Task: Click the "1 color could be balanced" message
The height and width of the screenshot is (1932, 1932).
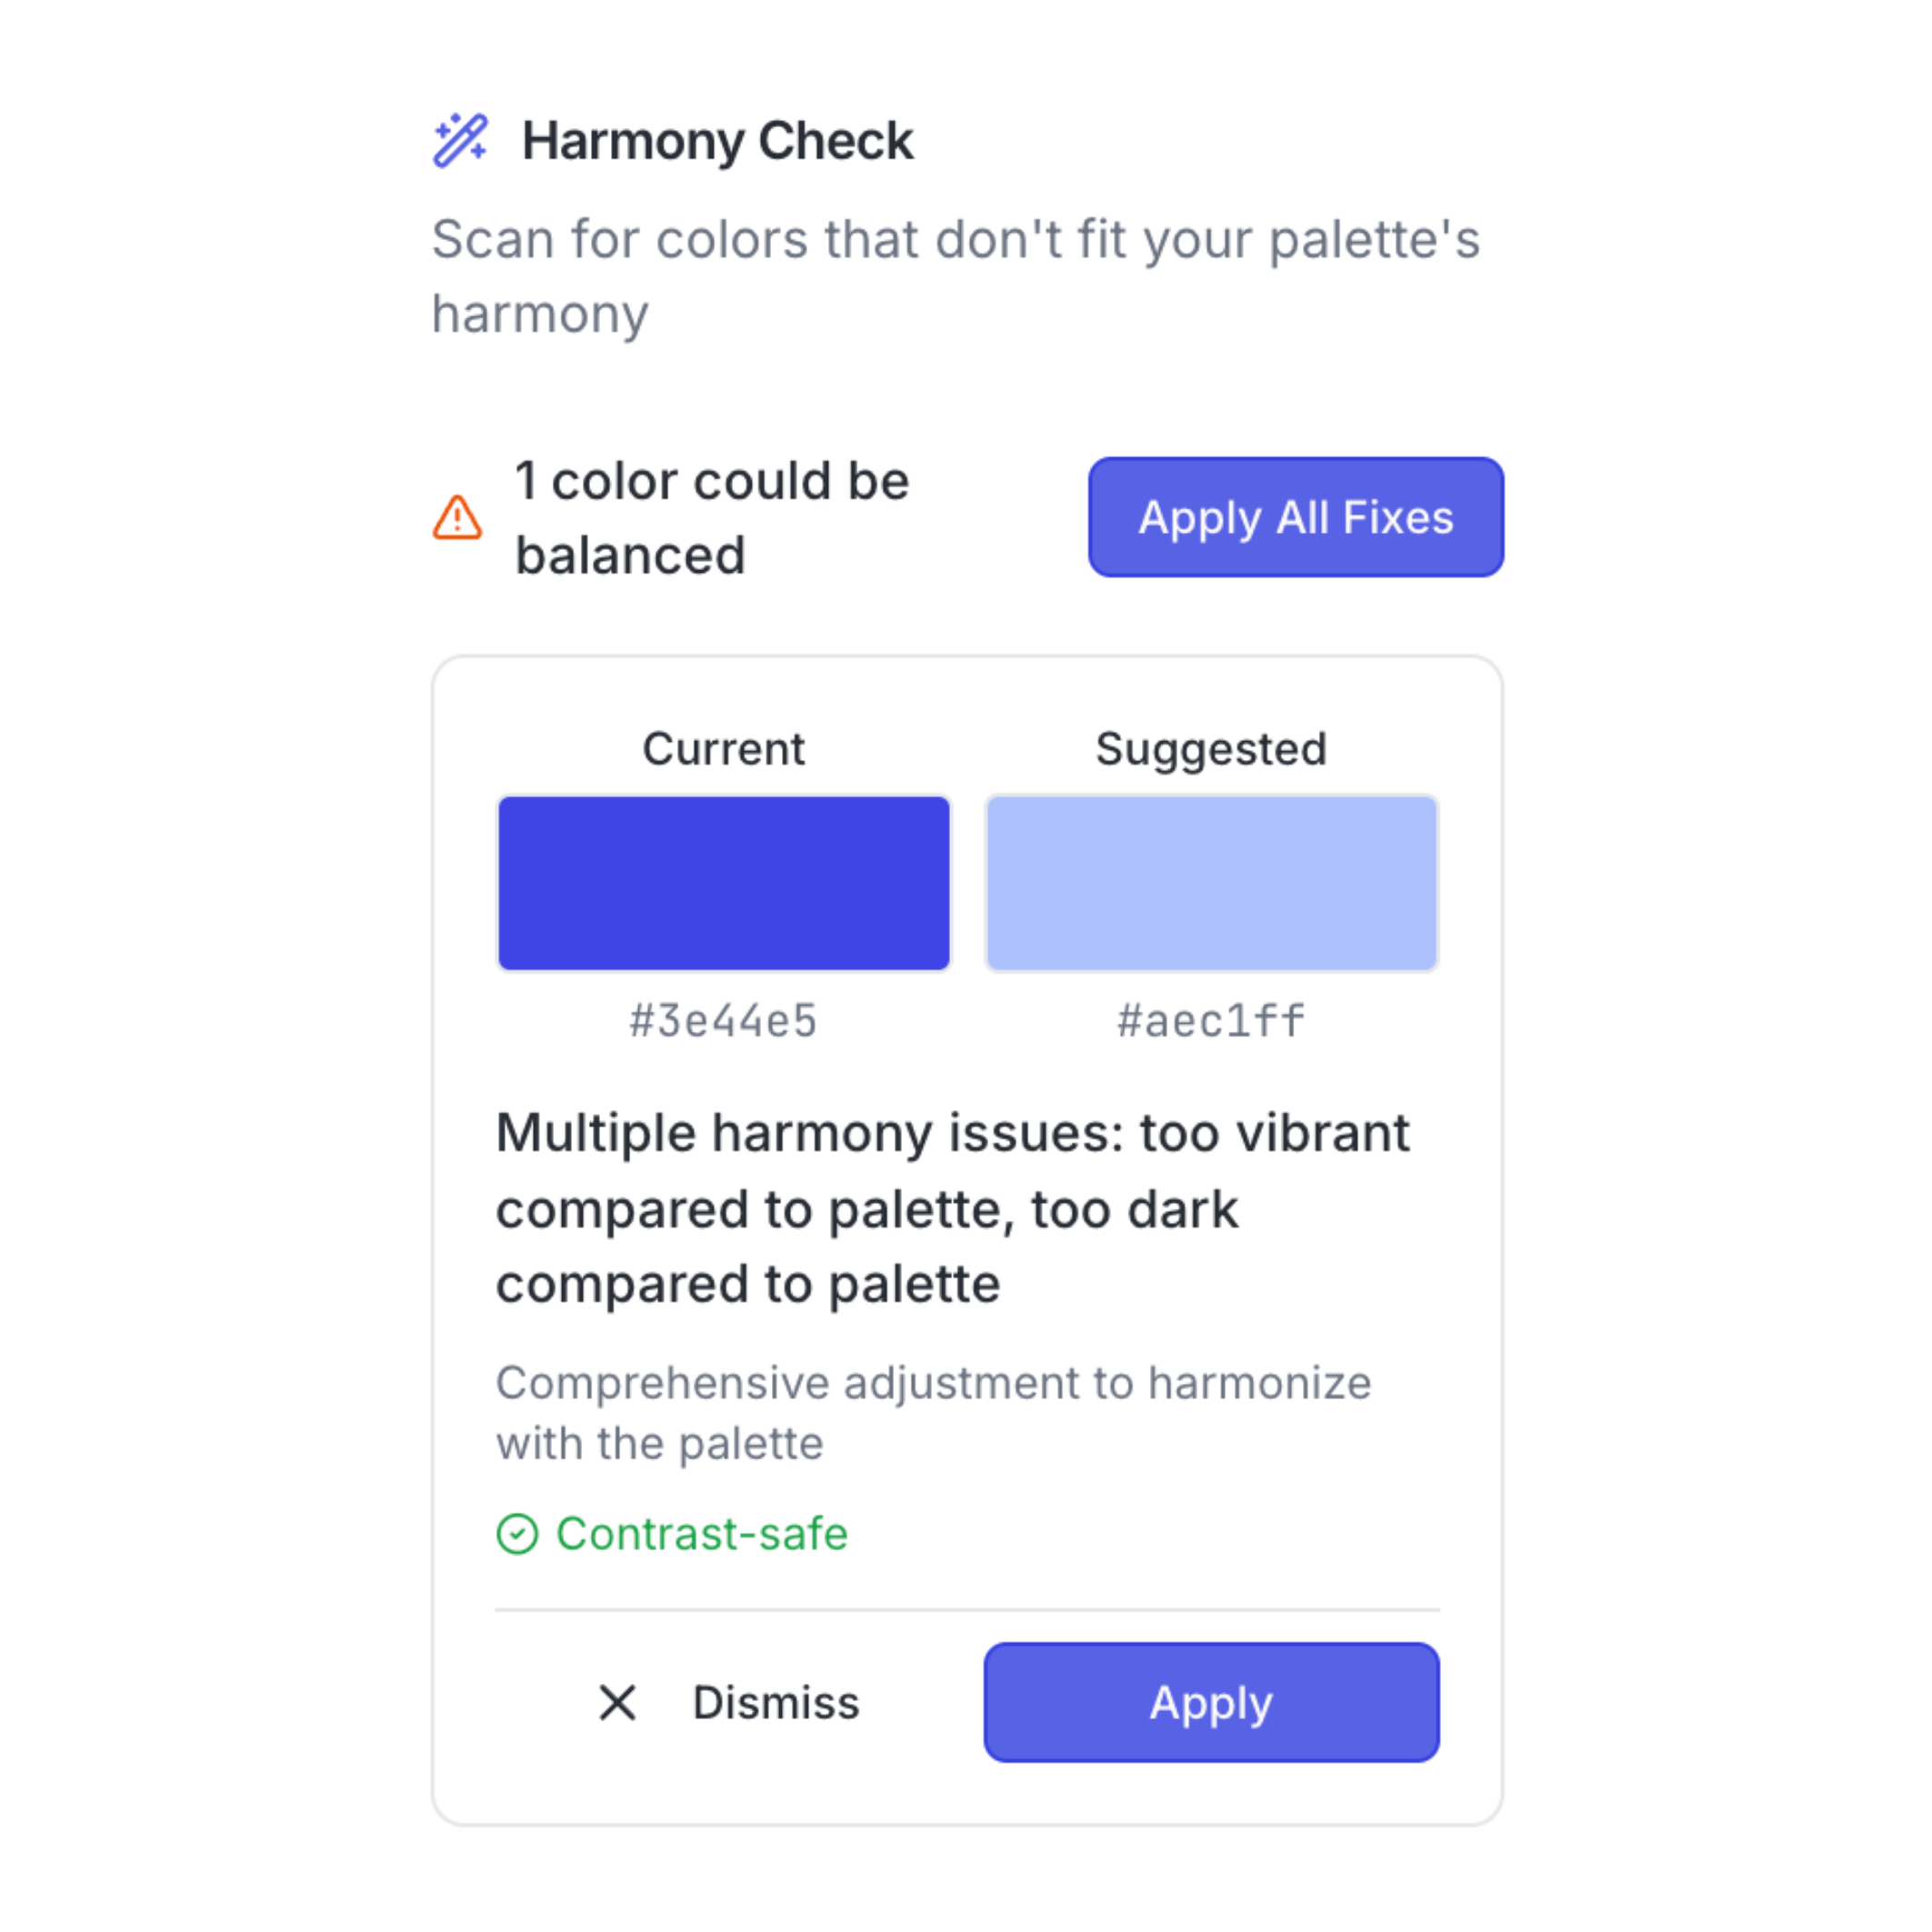Action: point(711,518)
